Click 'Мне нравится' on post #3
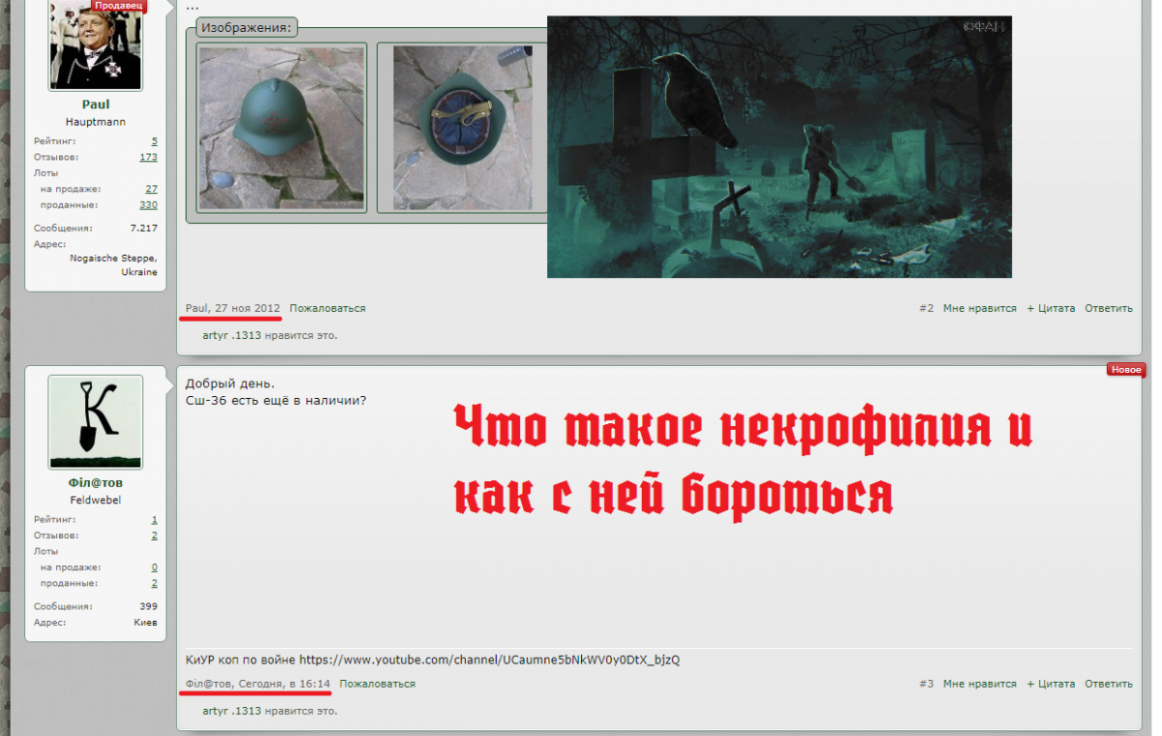 (980, 684)
